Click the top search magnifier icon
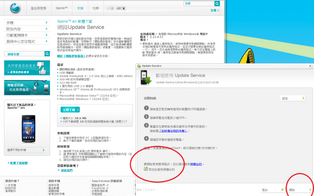The image size is (314, 196). [x=217, y=3]
